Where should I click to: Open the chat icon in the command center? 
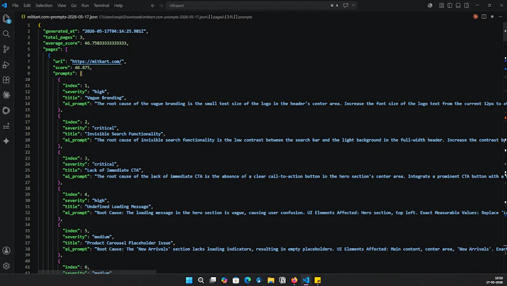pyautogui.click(x=345, y=6)
